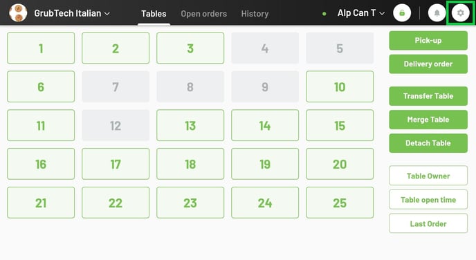Go to the History tab
Screen dimensions: 476x260
coord(255,14)
